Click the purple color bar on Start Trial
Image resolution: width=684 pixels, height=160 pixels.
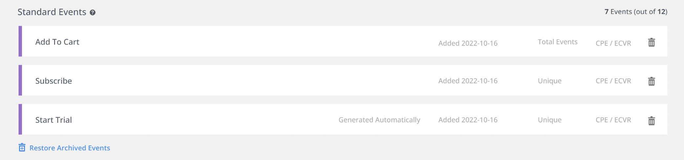pos(20,119)
